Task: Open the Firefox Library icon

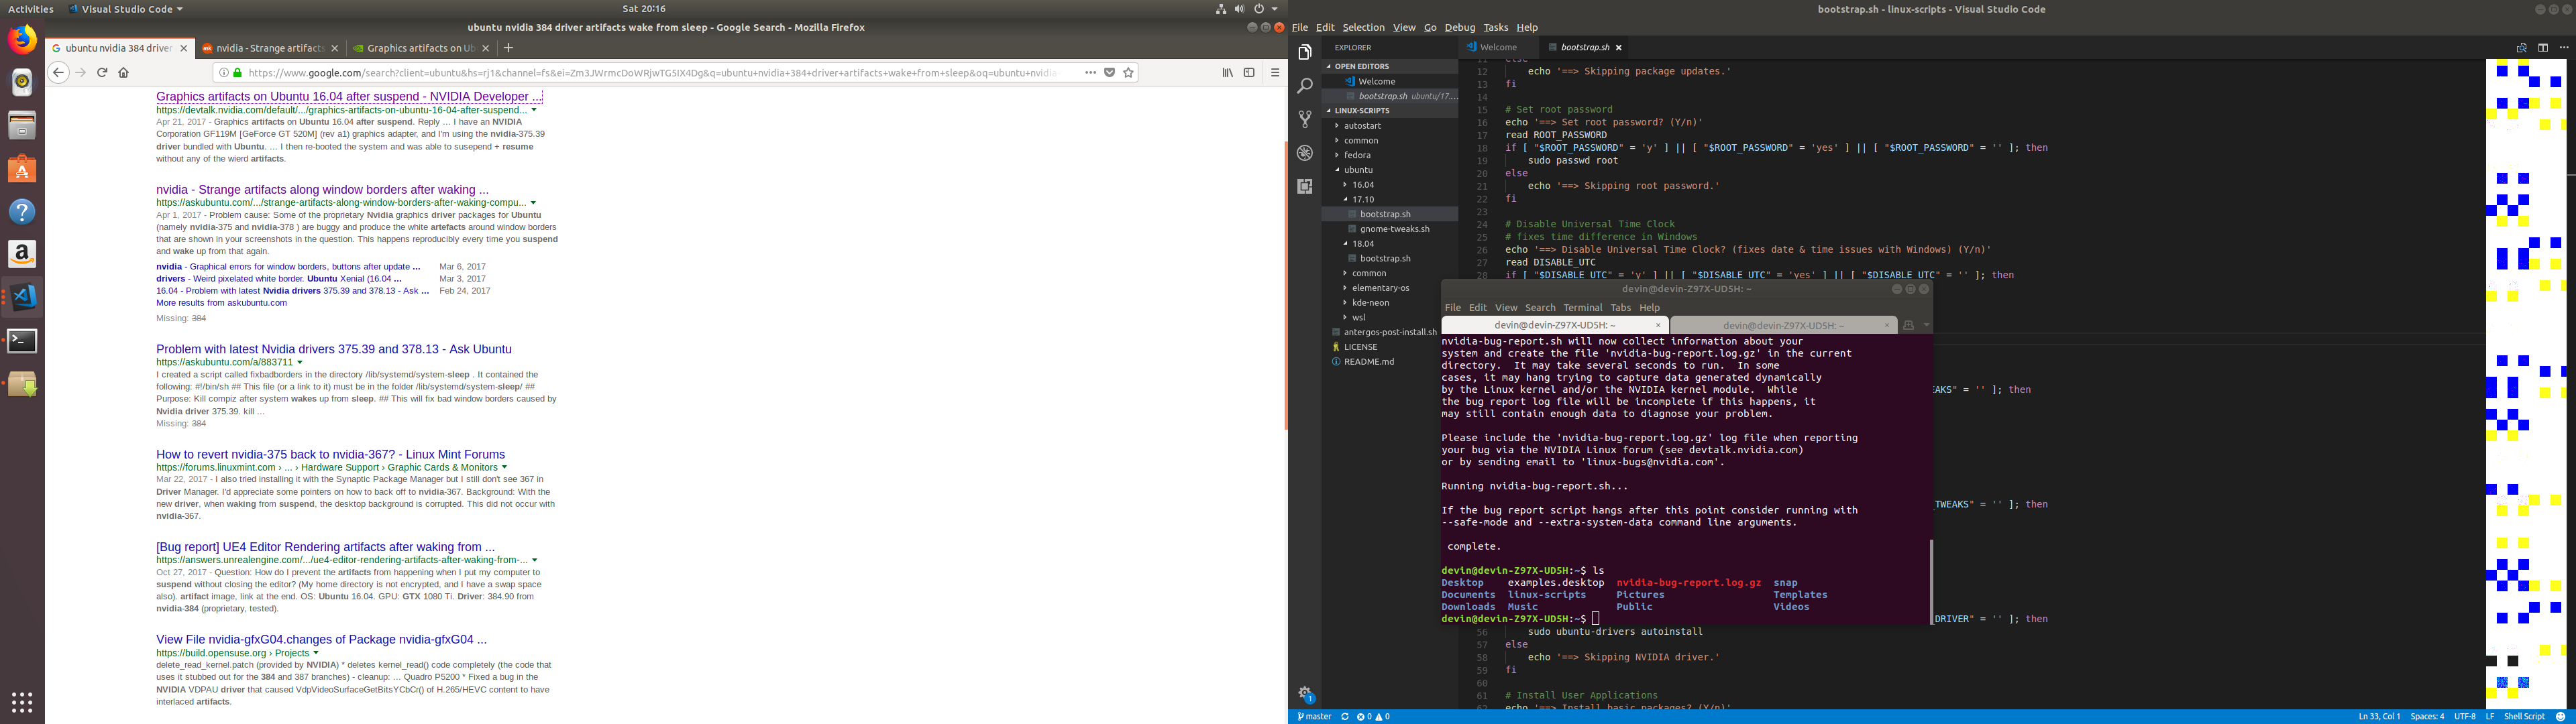Action: [x=1227, y=72]
